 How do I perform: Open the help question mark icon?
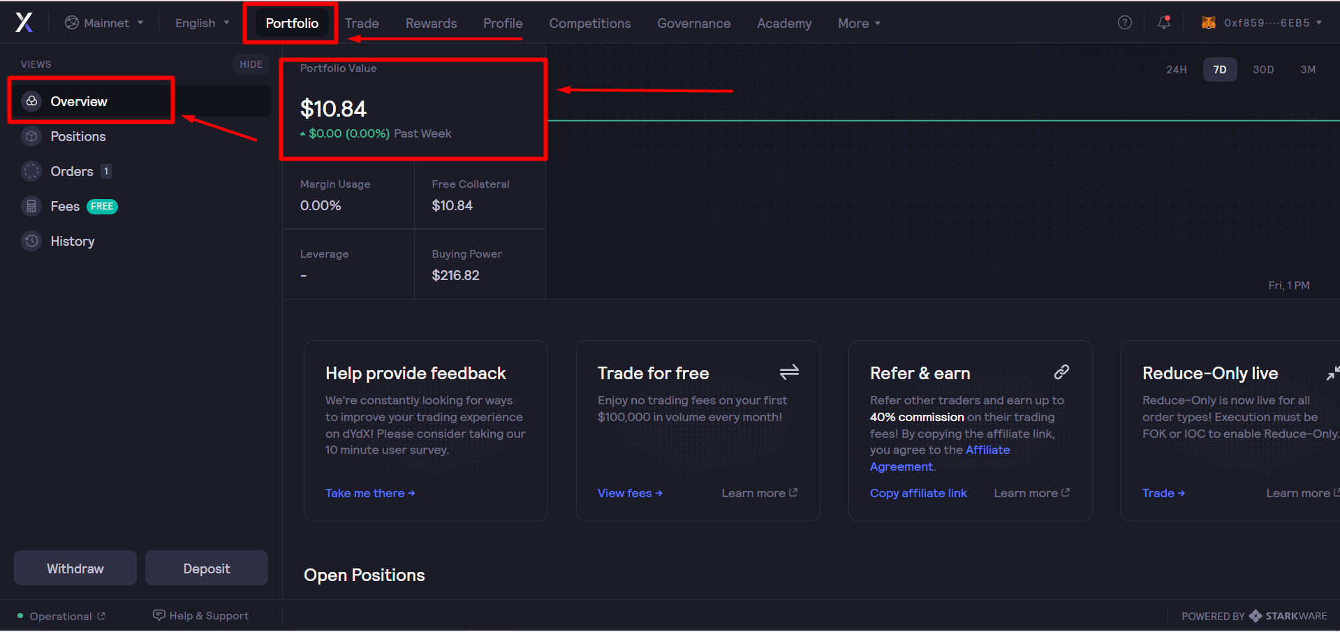pos(1124,22)
